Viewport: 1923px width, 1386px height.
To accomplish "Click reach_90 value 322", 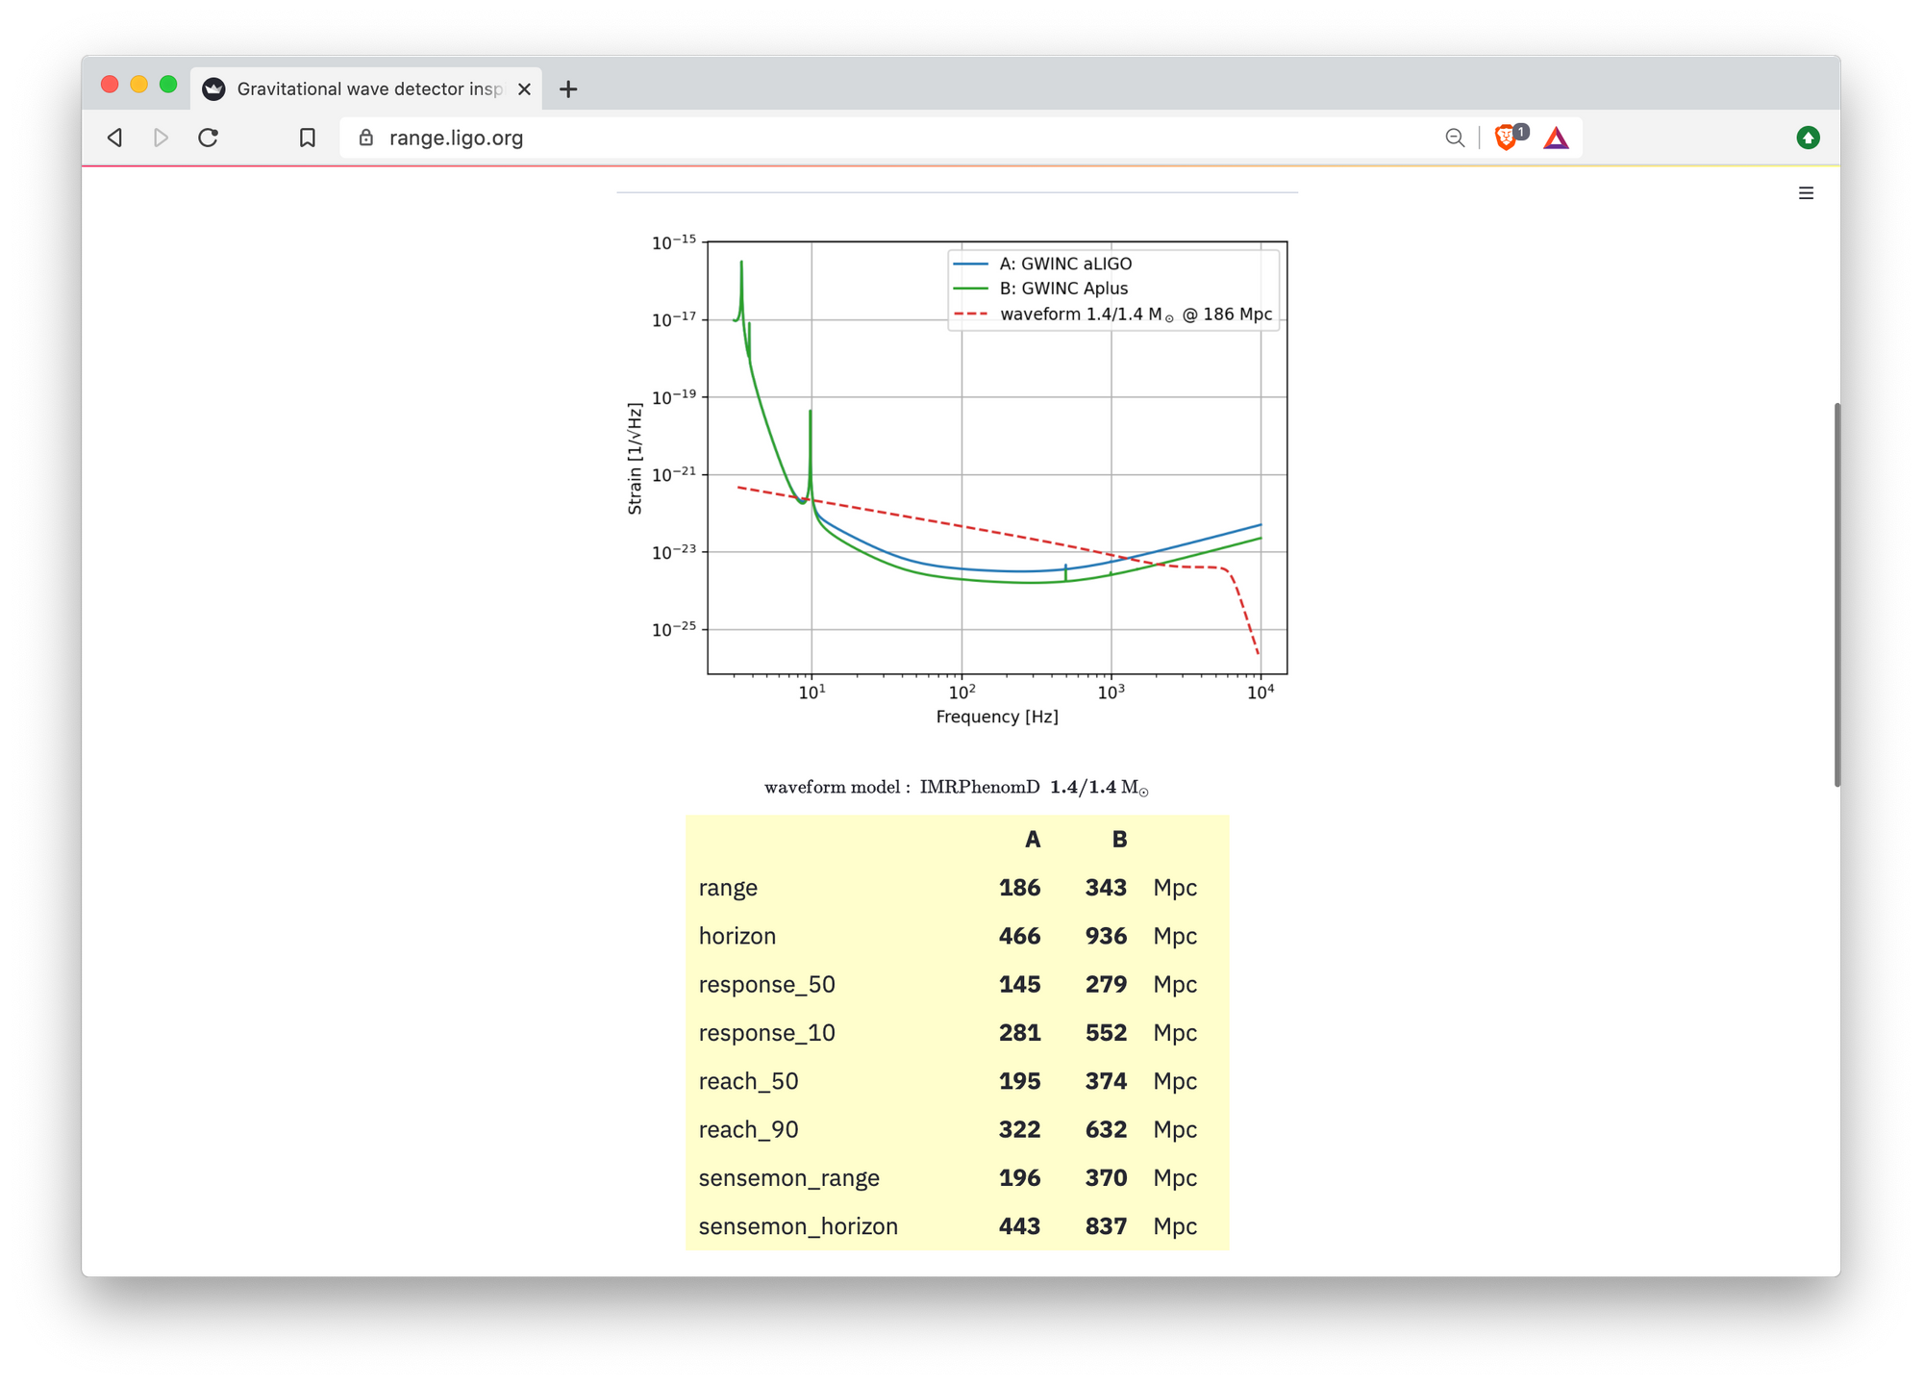I will coord(1019,1129).
